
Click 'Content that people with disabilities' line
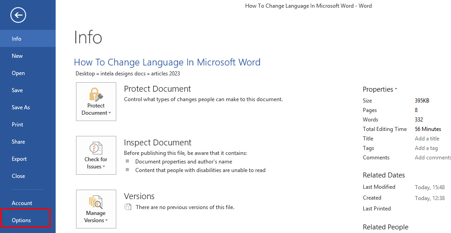point(200,170)
